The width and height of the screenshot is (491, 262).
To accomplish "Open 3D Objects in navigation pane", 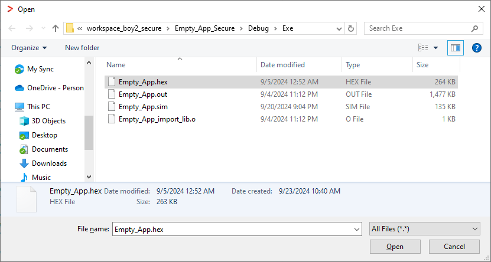I will coord(43,121).
